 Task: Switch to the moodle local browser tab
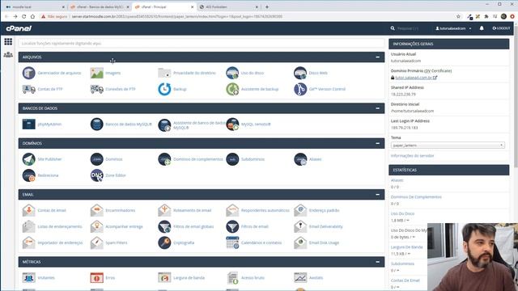34,6
